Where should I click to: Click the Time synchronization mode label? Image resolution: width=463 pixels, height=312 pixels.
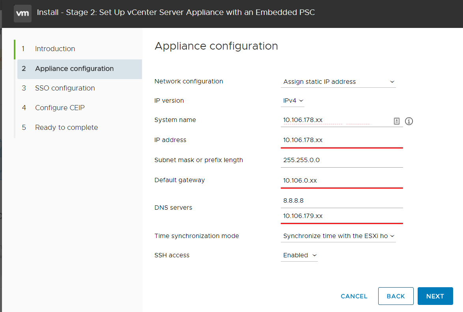tap(197, 236)
